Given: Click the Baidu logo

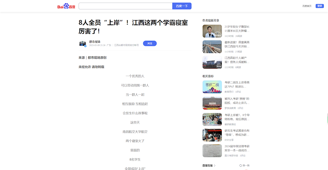Looking at the screenshot, I should pyautogui.click(x=66, y=6).
